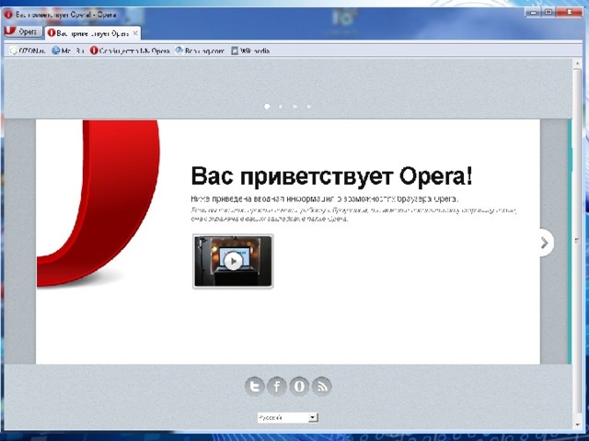This screenshot has width=589, height=441.
Task: Open the 'Сообщество My Opera' bookmark
Action: pyautogui.click(x=130, y=51)
